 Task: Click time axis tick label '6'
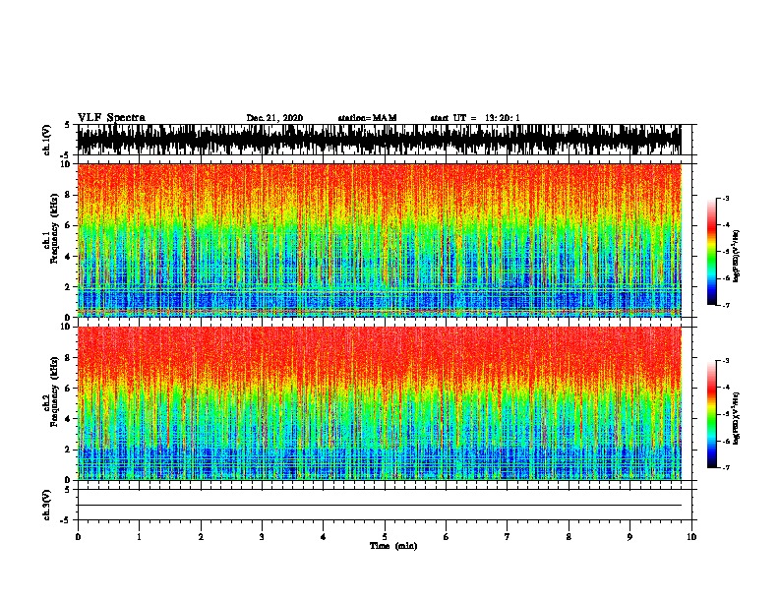coord(447,537)
